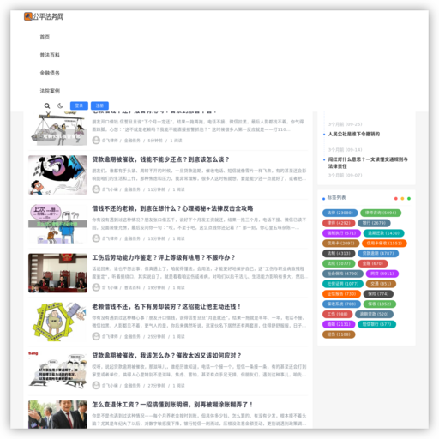Click author avatar in the 27分钟前 article row
This screenshot has width=439, height=439.
pos(96,385)
